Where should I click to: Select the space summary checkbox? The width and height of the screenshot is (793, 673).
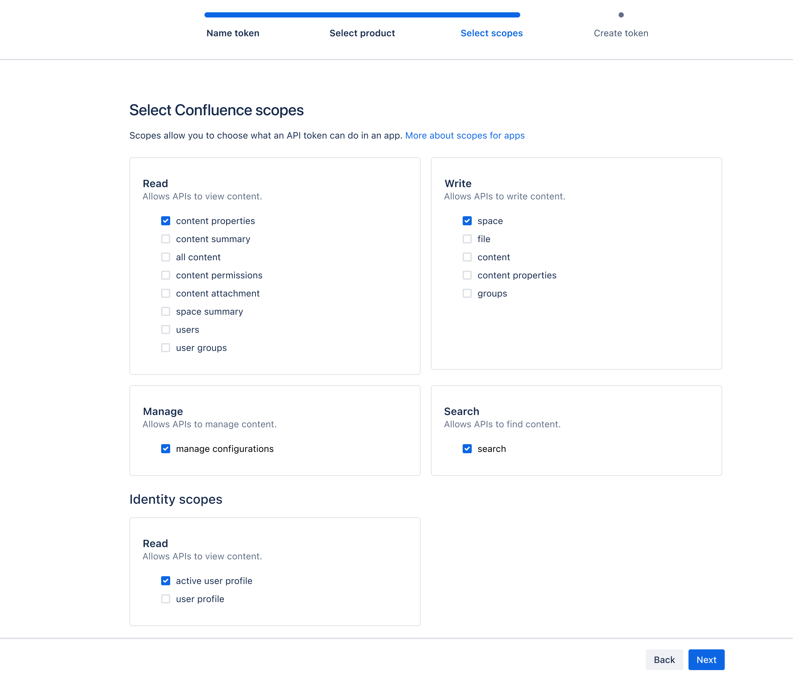165,312
